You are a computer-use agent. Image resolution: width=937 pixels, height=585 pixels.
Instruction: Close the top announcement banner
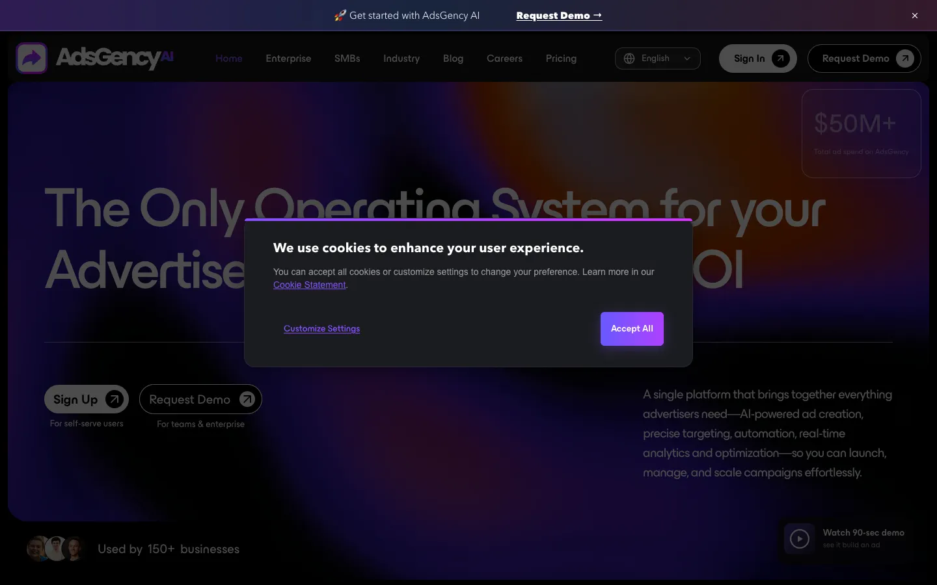915,16
